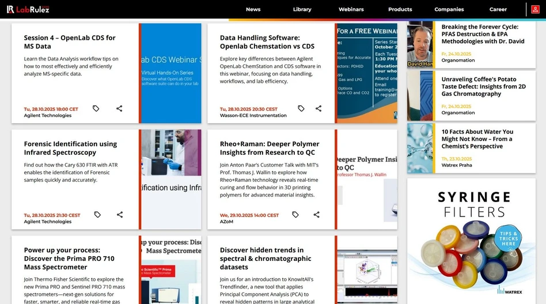Click date 'Tu, 28.10.2025 18:00 CET'

(51, 109)
